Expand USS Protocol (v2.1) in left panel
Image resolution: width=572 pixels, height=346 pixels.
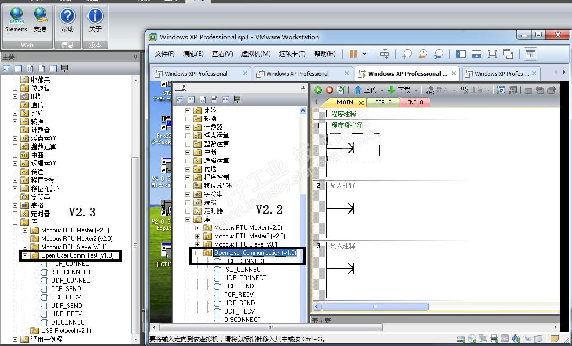[x=25, y=331]
